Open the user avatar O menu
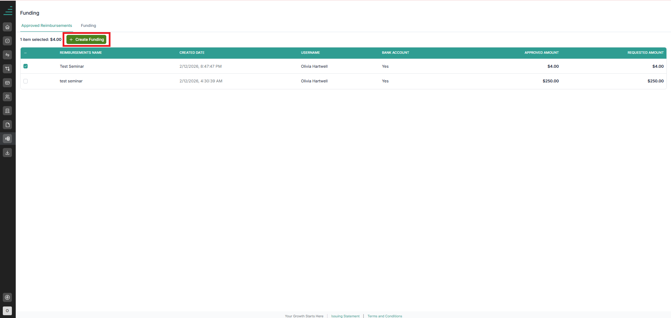The width and height of the screenshot is (671, 318). point(7,311)
